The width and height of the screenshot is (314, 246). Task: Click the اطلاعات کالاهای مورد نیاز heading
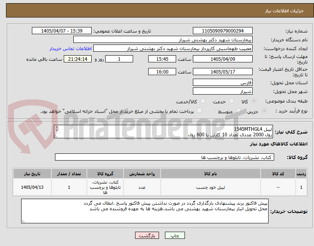coord(279,144)
